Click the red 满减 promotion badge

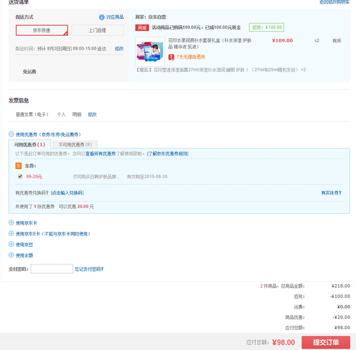click(142, 27)
